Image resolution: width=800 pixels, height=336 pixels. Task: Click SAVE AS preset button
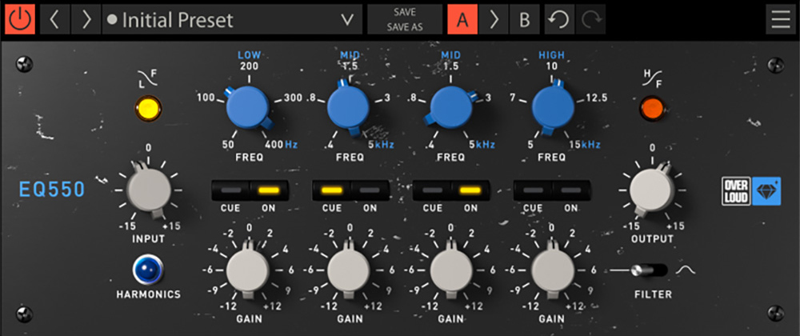pyautogui.click(x=405, y=27)
